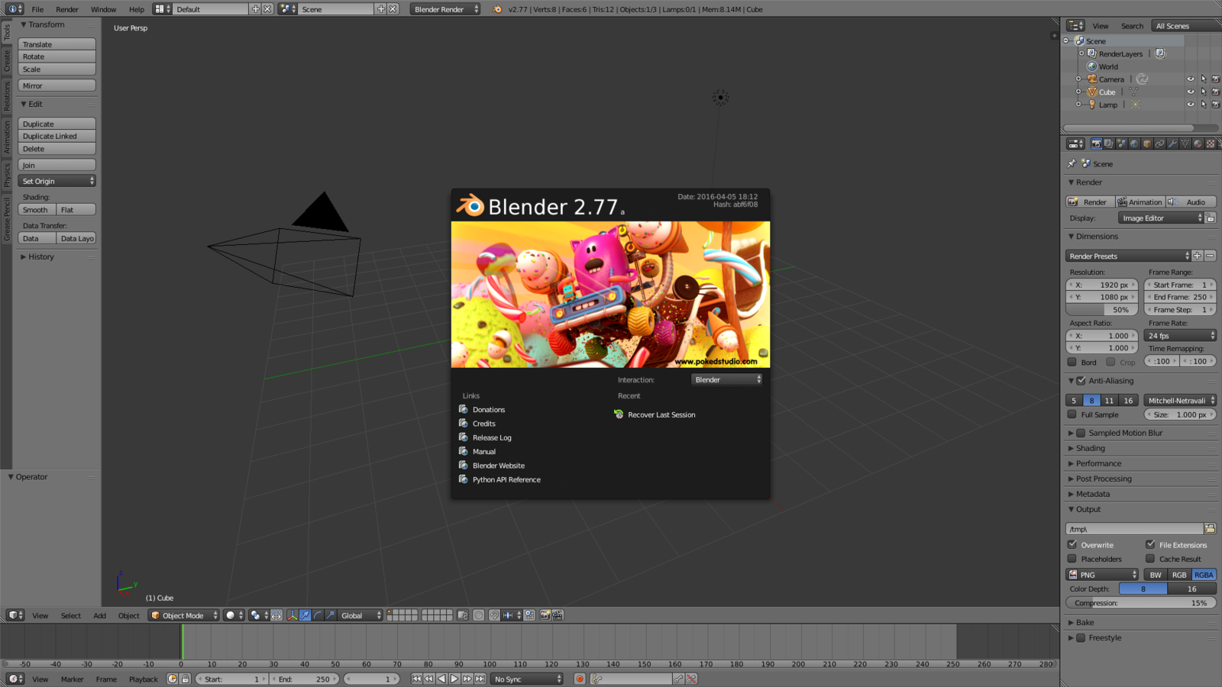Open the World properties tab globe icon
Image resolution: width=1222 pixels, height=687 pixels.
(x=1134, y=144)
